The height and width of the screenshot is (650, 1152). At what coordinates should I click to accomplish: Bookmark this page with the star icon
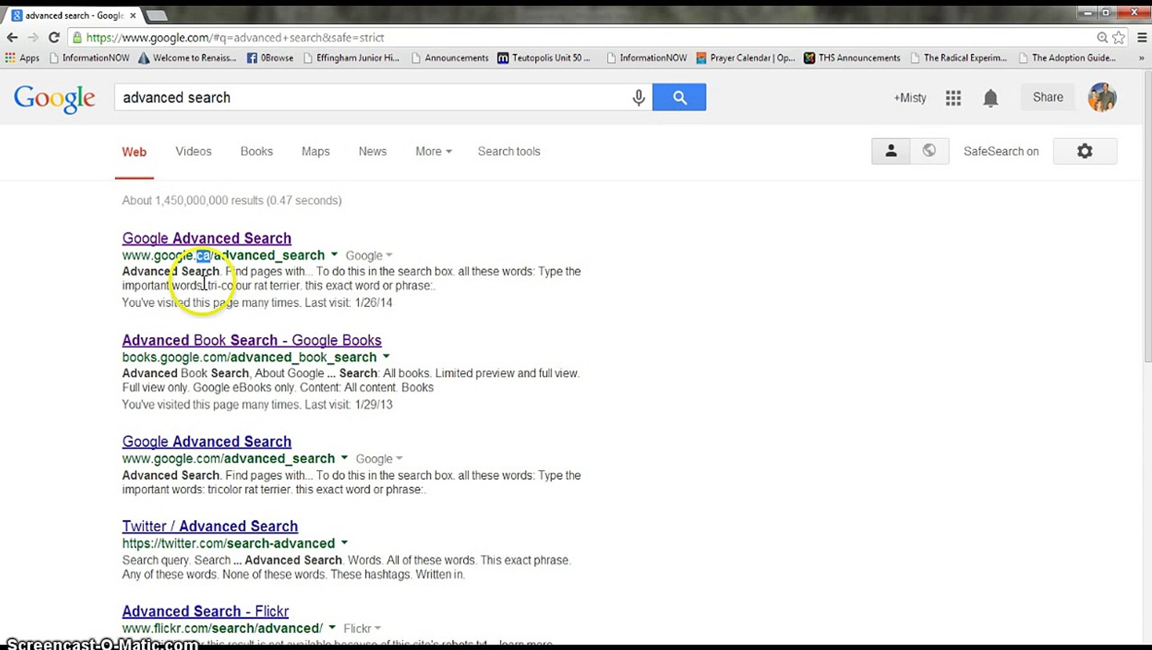[x=1119, y=37]
